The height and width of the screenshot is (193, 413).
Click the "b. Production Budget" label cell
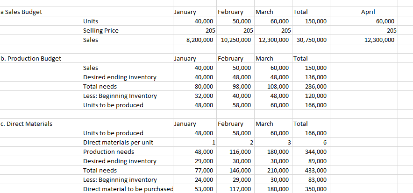[x=31, y=59]
